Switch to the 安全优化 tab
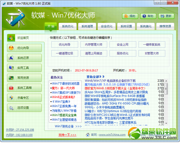 click(x=107, y=26)
